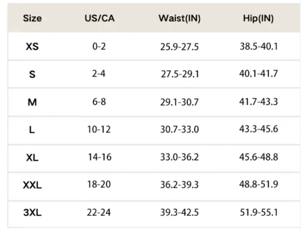Click waist value 30.7-33.0
The height and width of the screenshot is (232, 305).
179,130
